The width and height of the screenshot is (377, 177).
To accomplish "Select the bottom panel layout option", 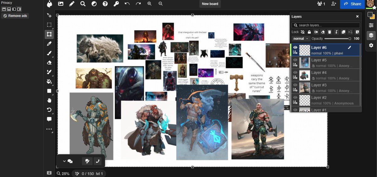I will point(9,9).
